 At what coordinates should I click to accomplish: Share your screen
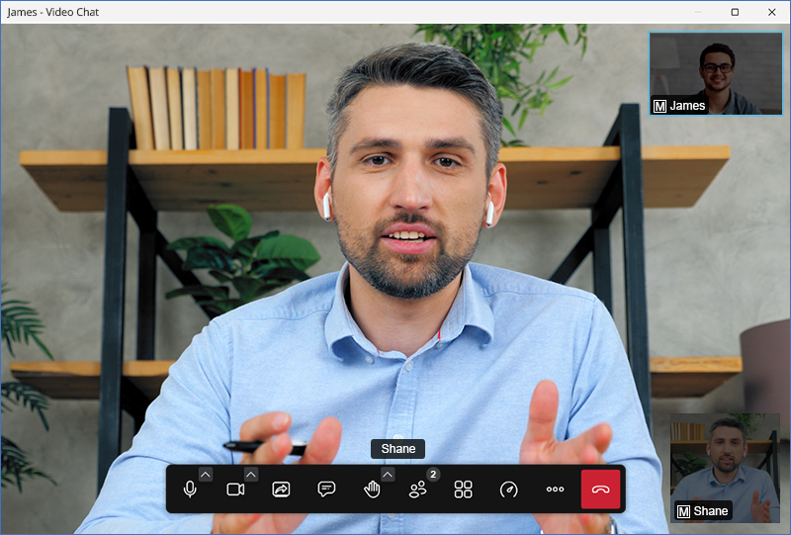(x=281, y=490)
